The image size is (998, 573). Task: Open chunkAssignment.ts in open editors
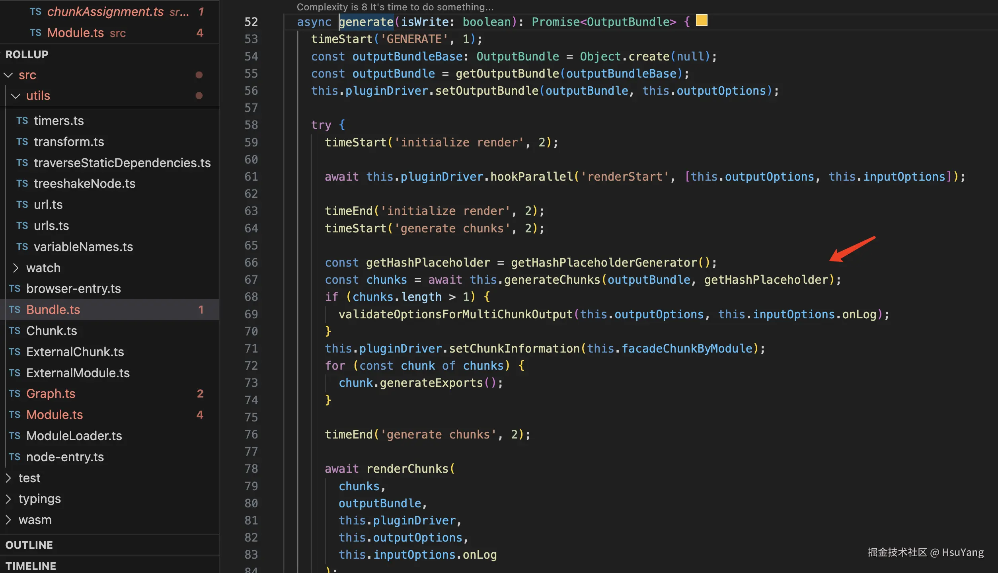(105, 12)
